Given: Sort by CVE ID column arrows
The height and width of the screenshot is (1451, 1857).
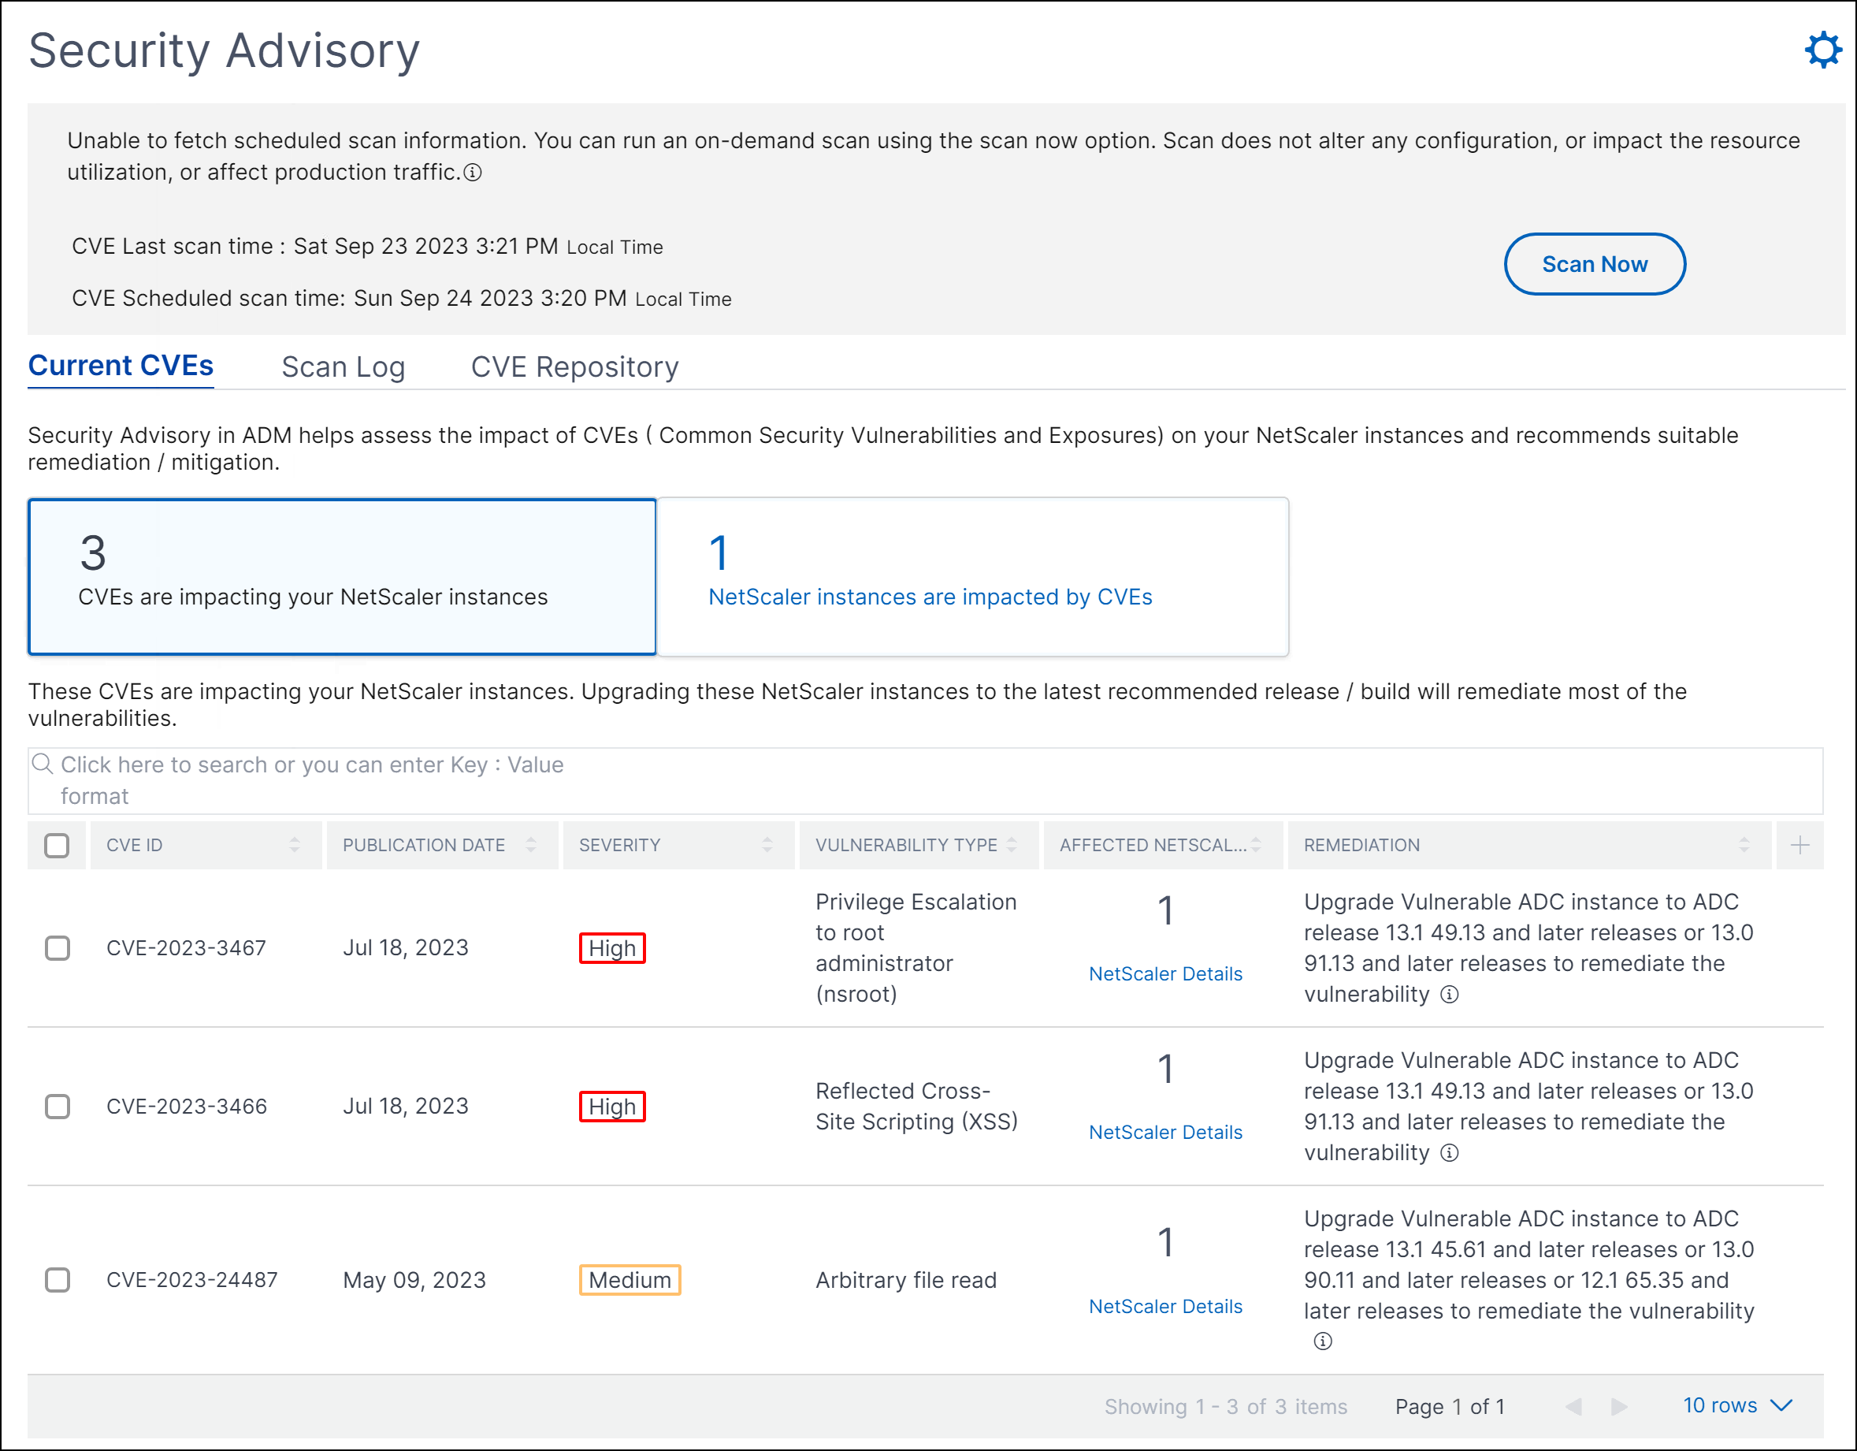Looking at the screenshot, I should 295,846.
